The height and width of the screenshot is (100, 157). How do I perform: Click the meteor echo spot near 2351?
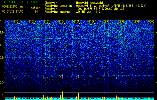tap(14, 78)
